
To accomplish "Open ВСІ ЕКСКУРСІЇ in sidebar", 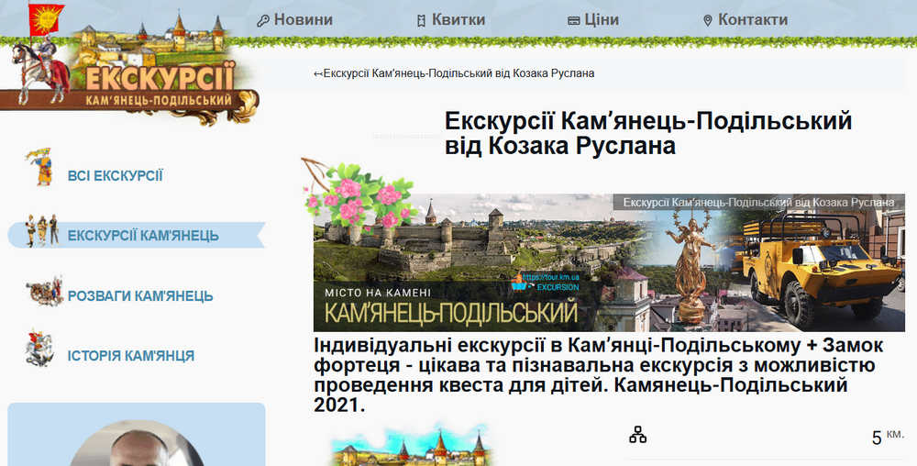I will [116, 175].
